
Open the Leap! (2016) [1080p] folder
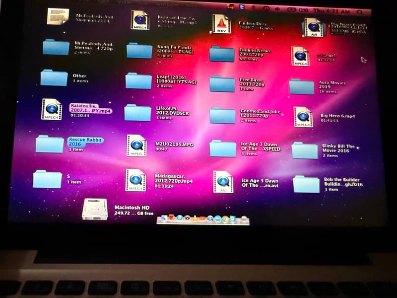pos(138,81)
